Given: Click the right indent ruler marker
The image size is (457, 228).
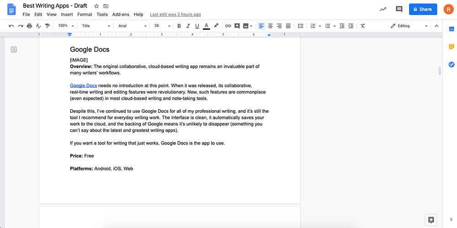Looking at the screenshot, I should (269, 35).
